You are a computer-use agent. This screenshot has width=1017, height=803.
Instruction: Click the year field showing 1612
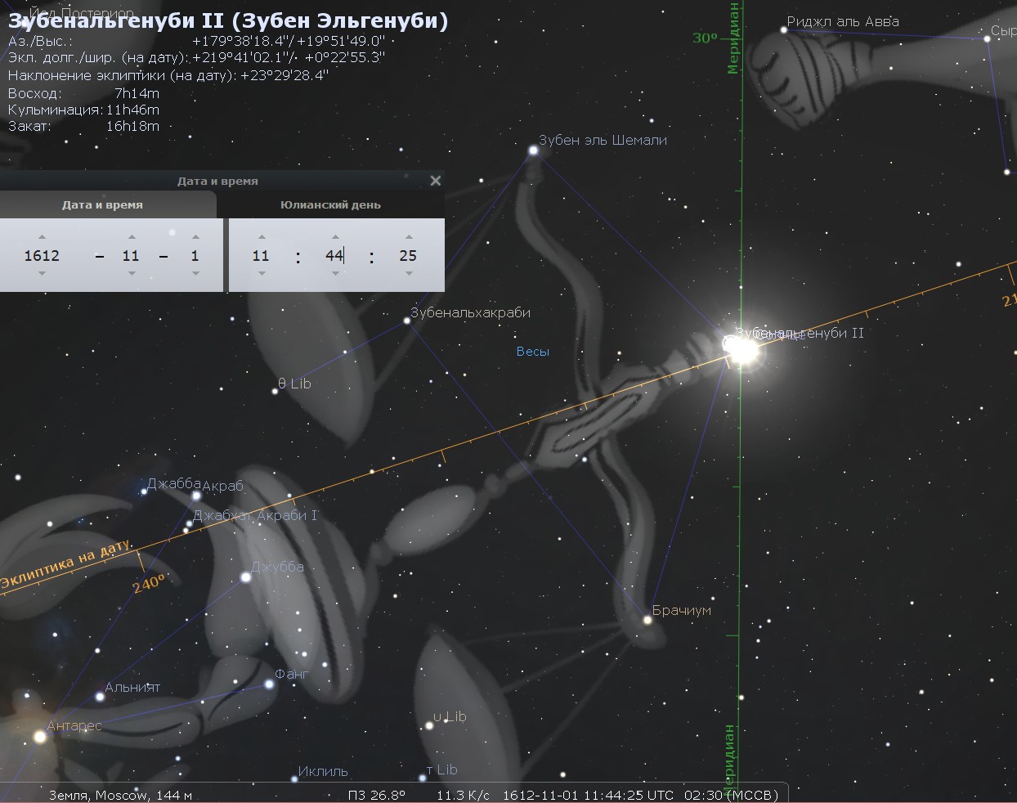click(x=42, y=256)
